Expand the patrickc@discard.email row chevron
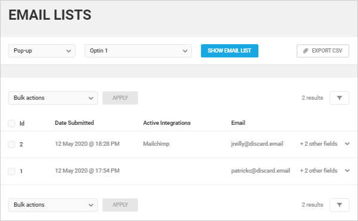Viewport: 358px width, 221px height. (347, 170)
